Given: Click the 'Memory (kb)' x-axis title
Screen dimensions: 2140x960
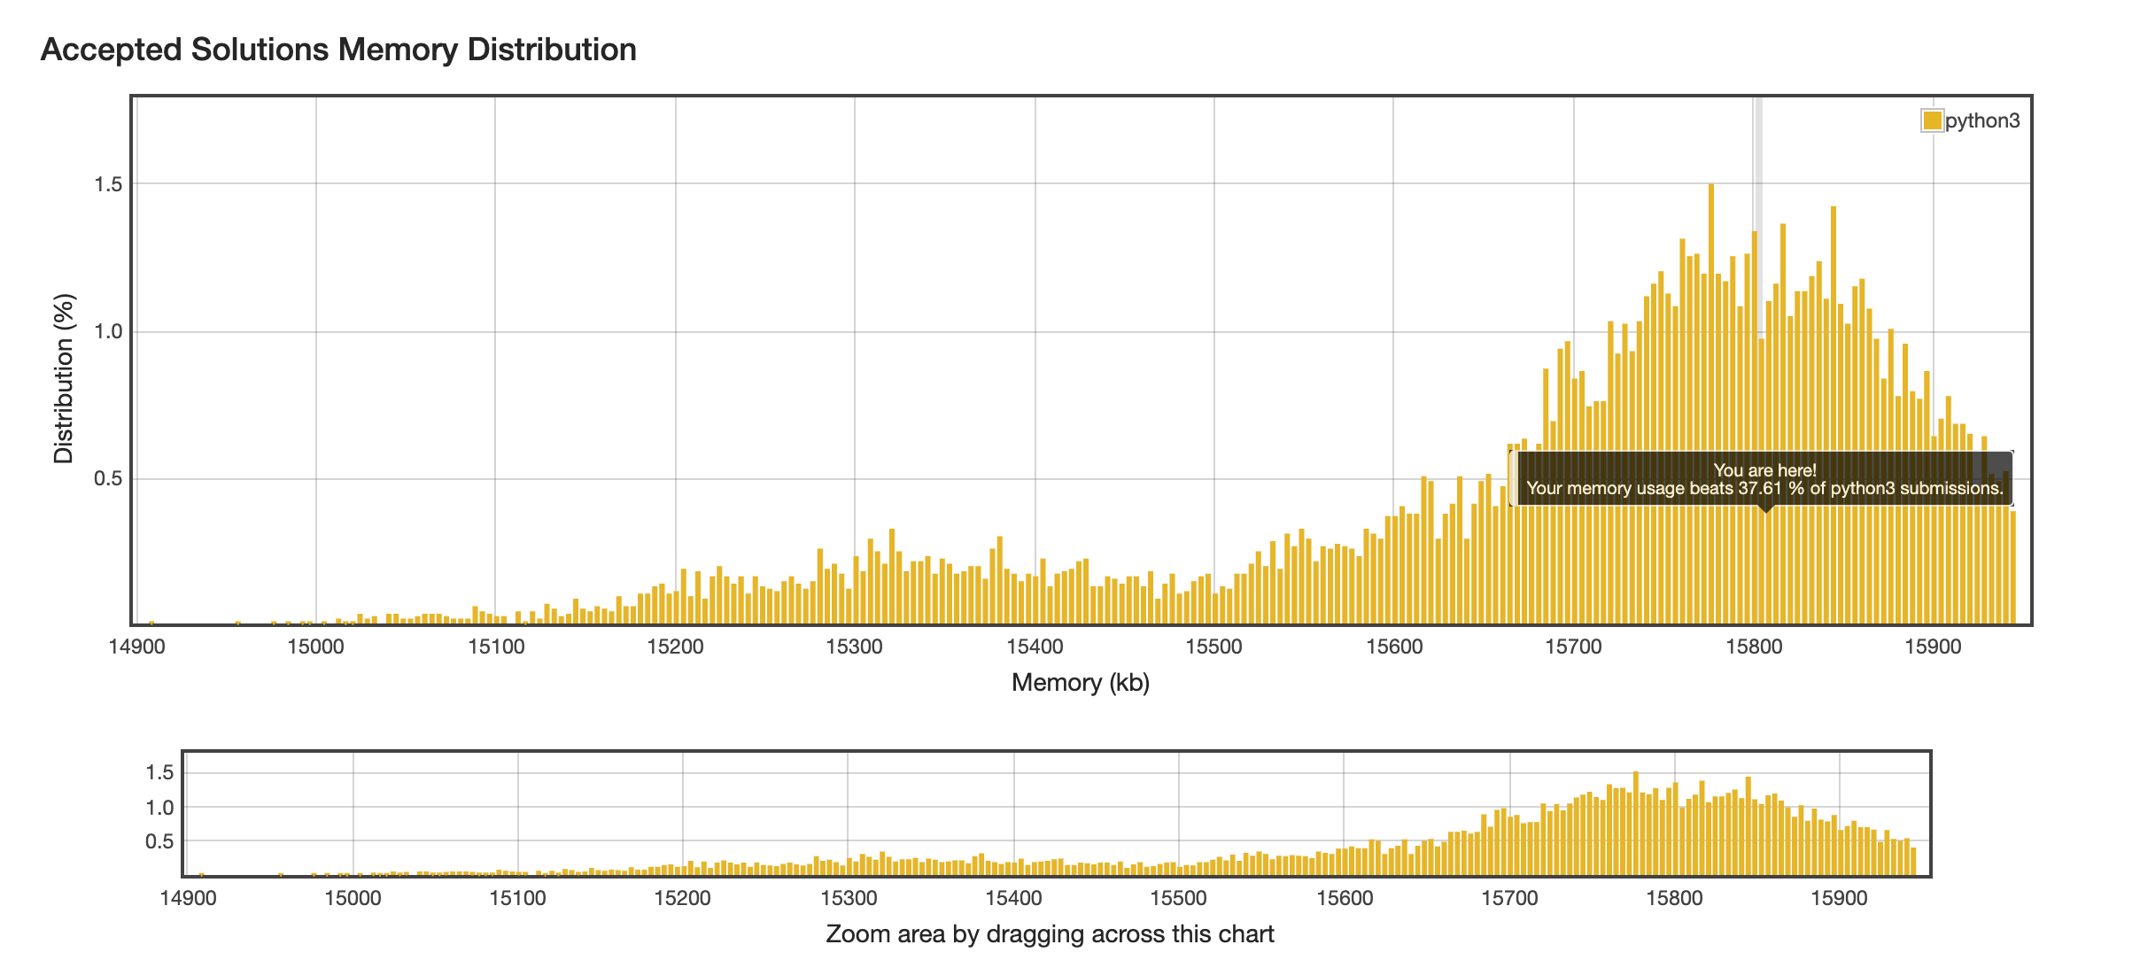Looking at the screenshot, I should [1080, 683].
